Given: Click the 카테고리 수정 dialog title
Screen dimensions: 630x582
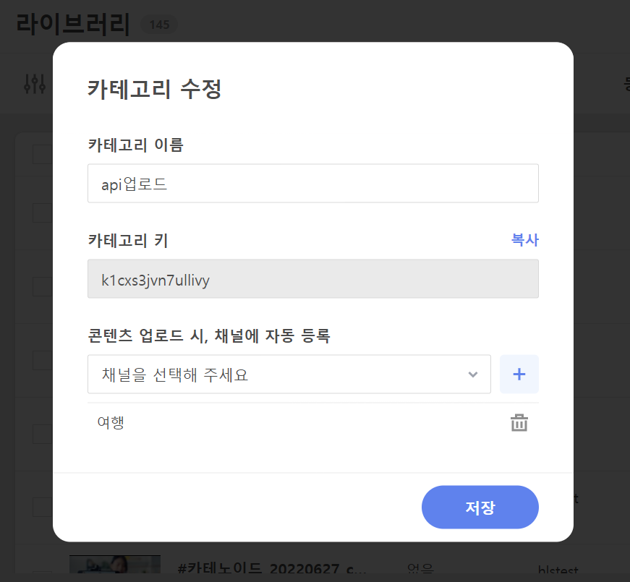Looking at the screenshot, I should click(154, 89).
